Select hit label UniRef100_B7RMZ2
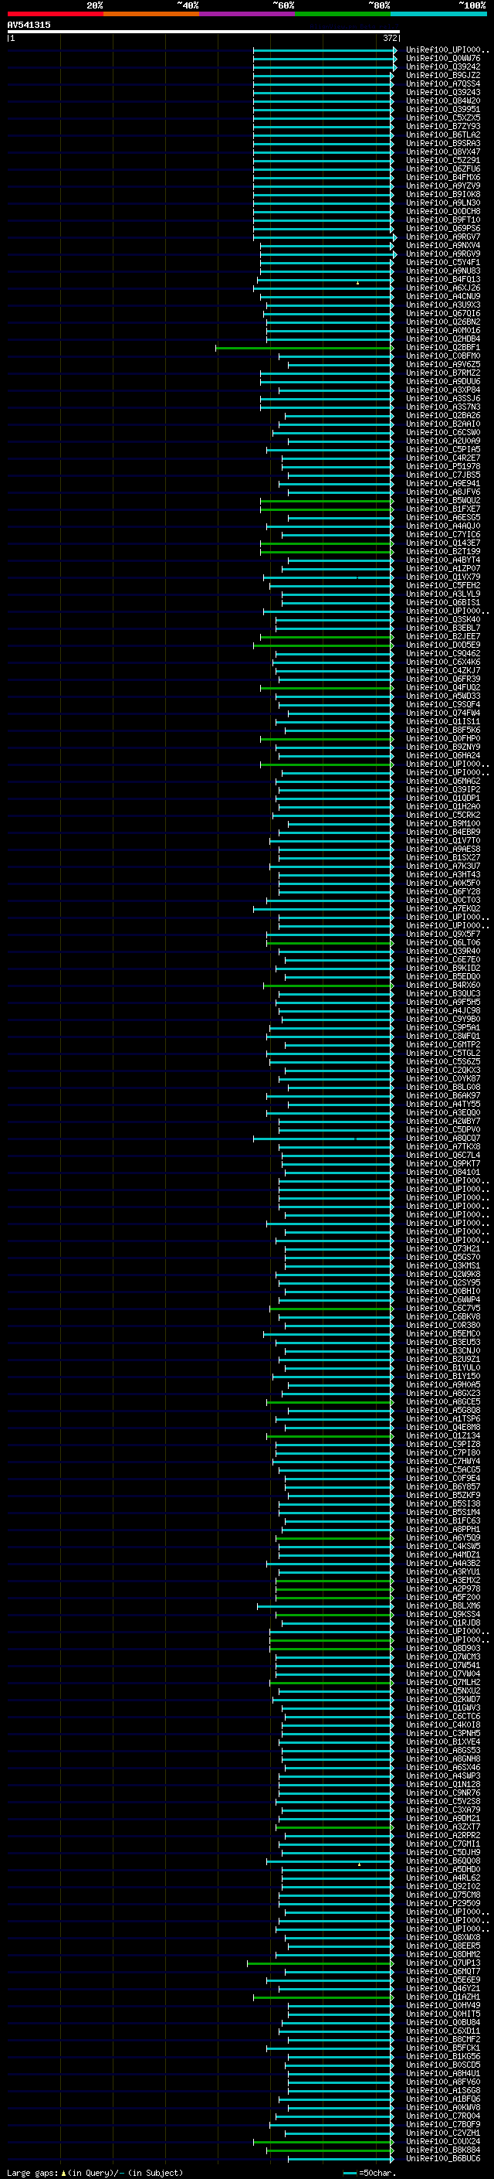Viewport: 494px width, 2179px height. click(443, 373)
